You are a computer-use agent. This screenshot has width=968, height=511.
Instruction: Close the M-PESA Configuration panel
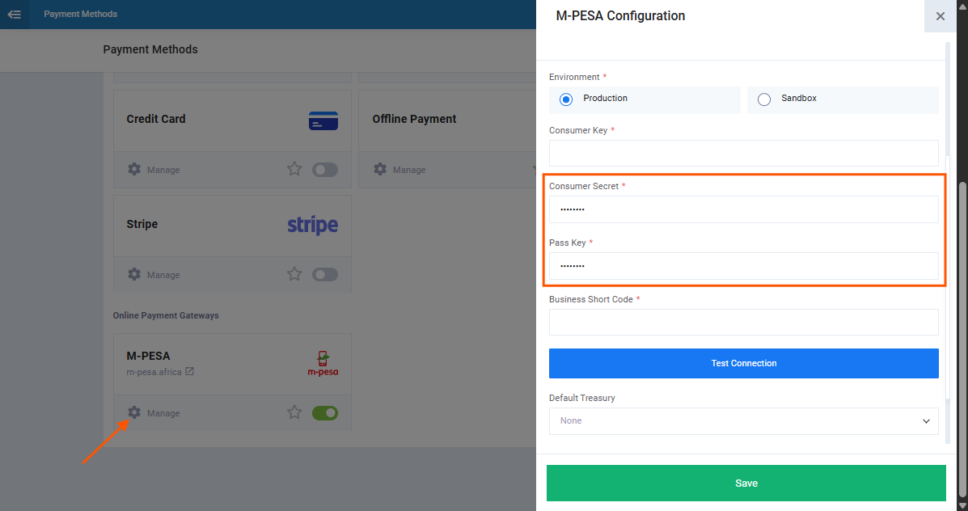[941, 16]
